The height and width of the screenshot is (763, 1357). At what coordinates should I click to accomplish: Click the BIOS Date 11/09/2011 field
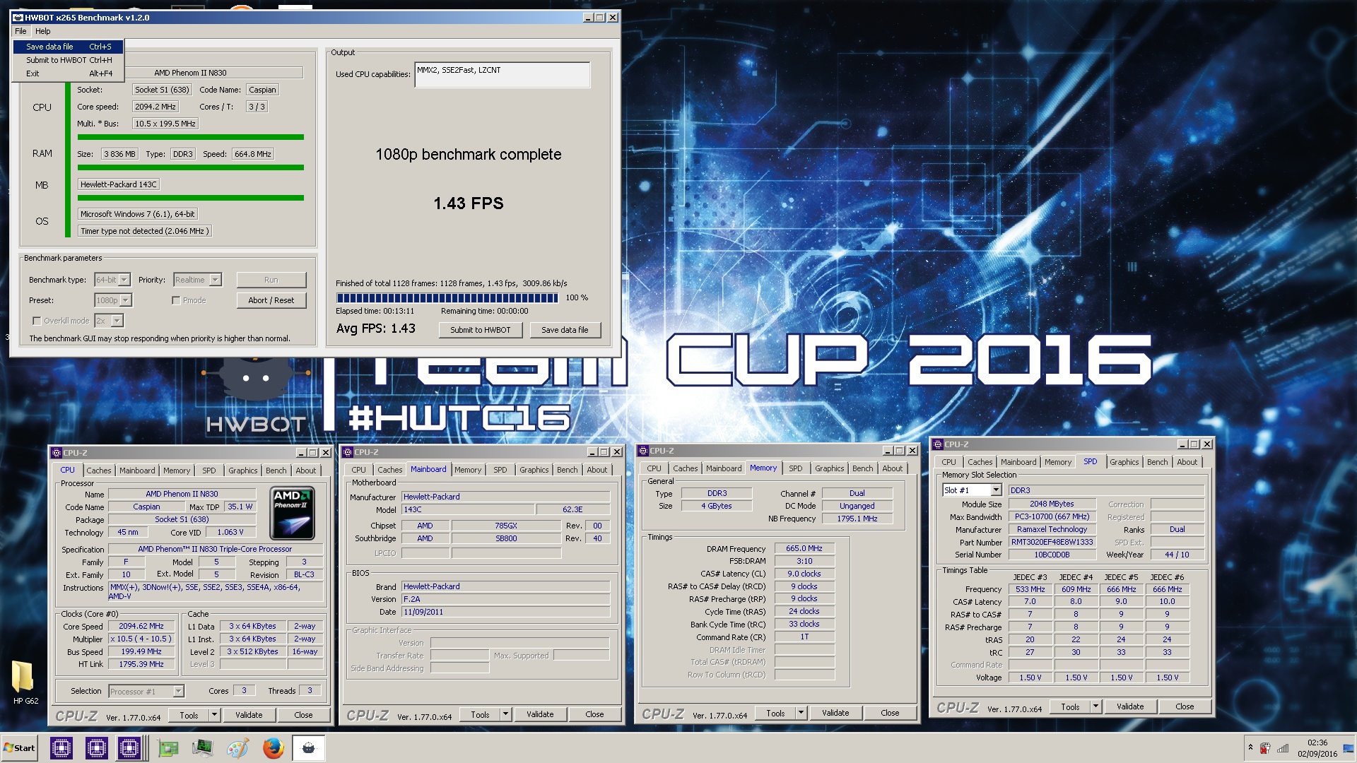tap(506, 612)
